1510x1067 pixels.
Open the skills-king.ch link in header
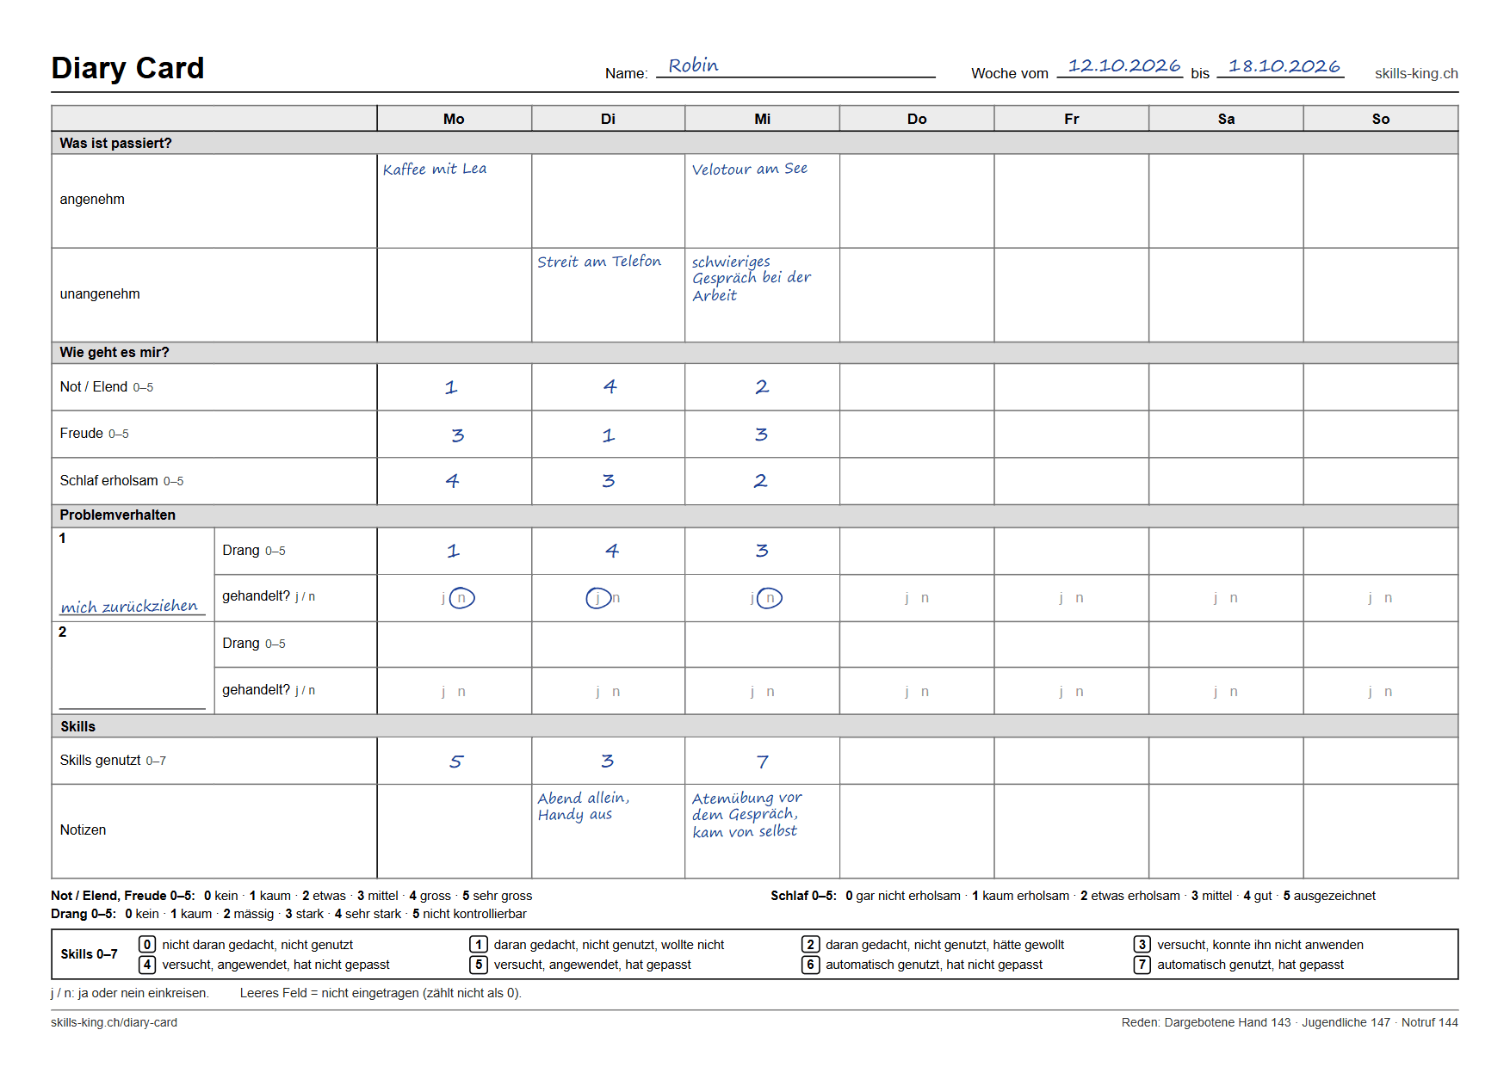pyautogui.click(x=1416, y=74)
